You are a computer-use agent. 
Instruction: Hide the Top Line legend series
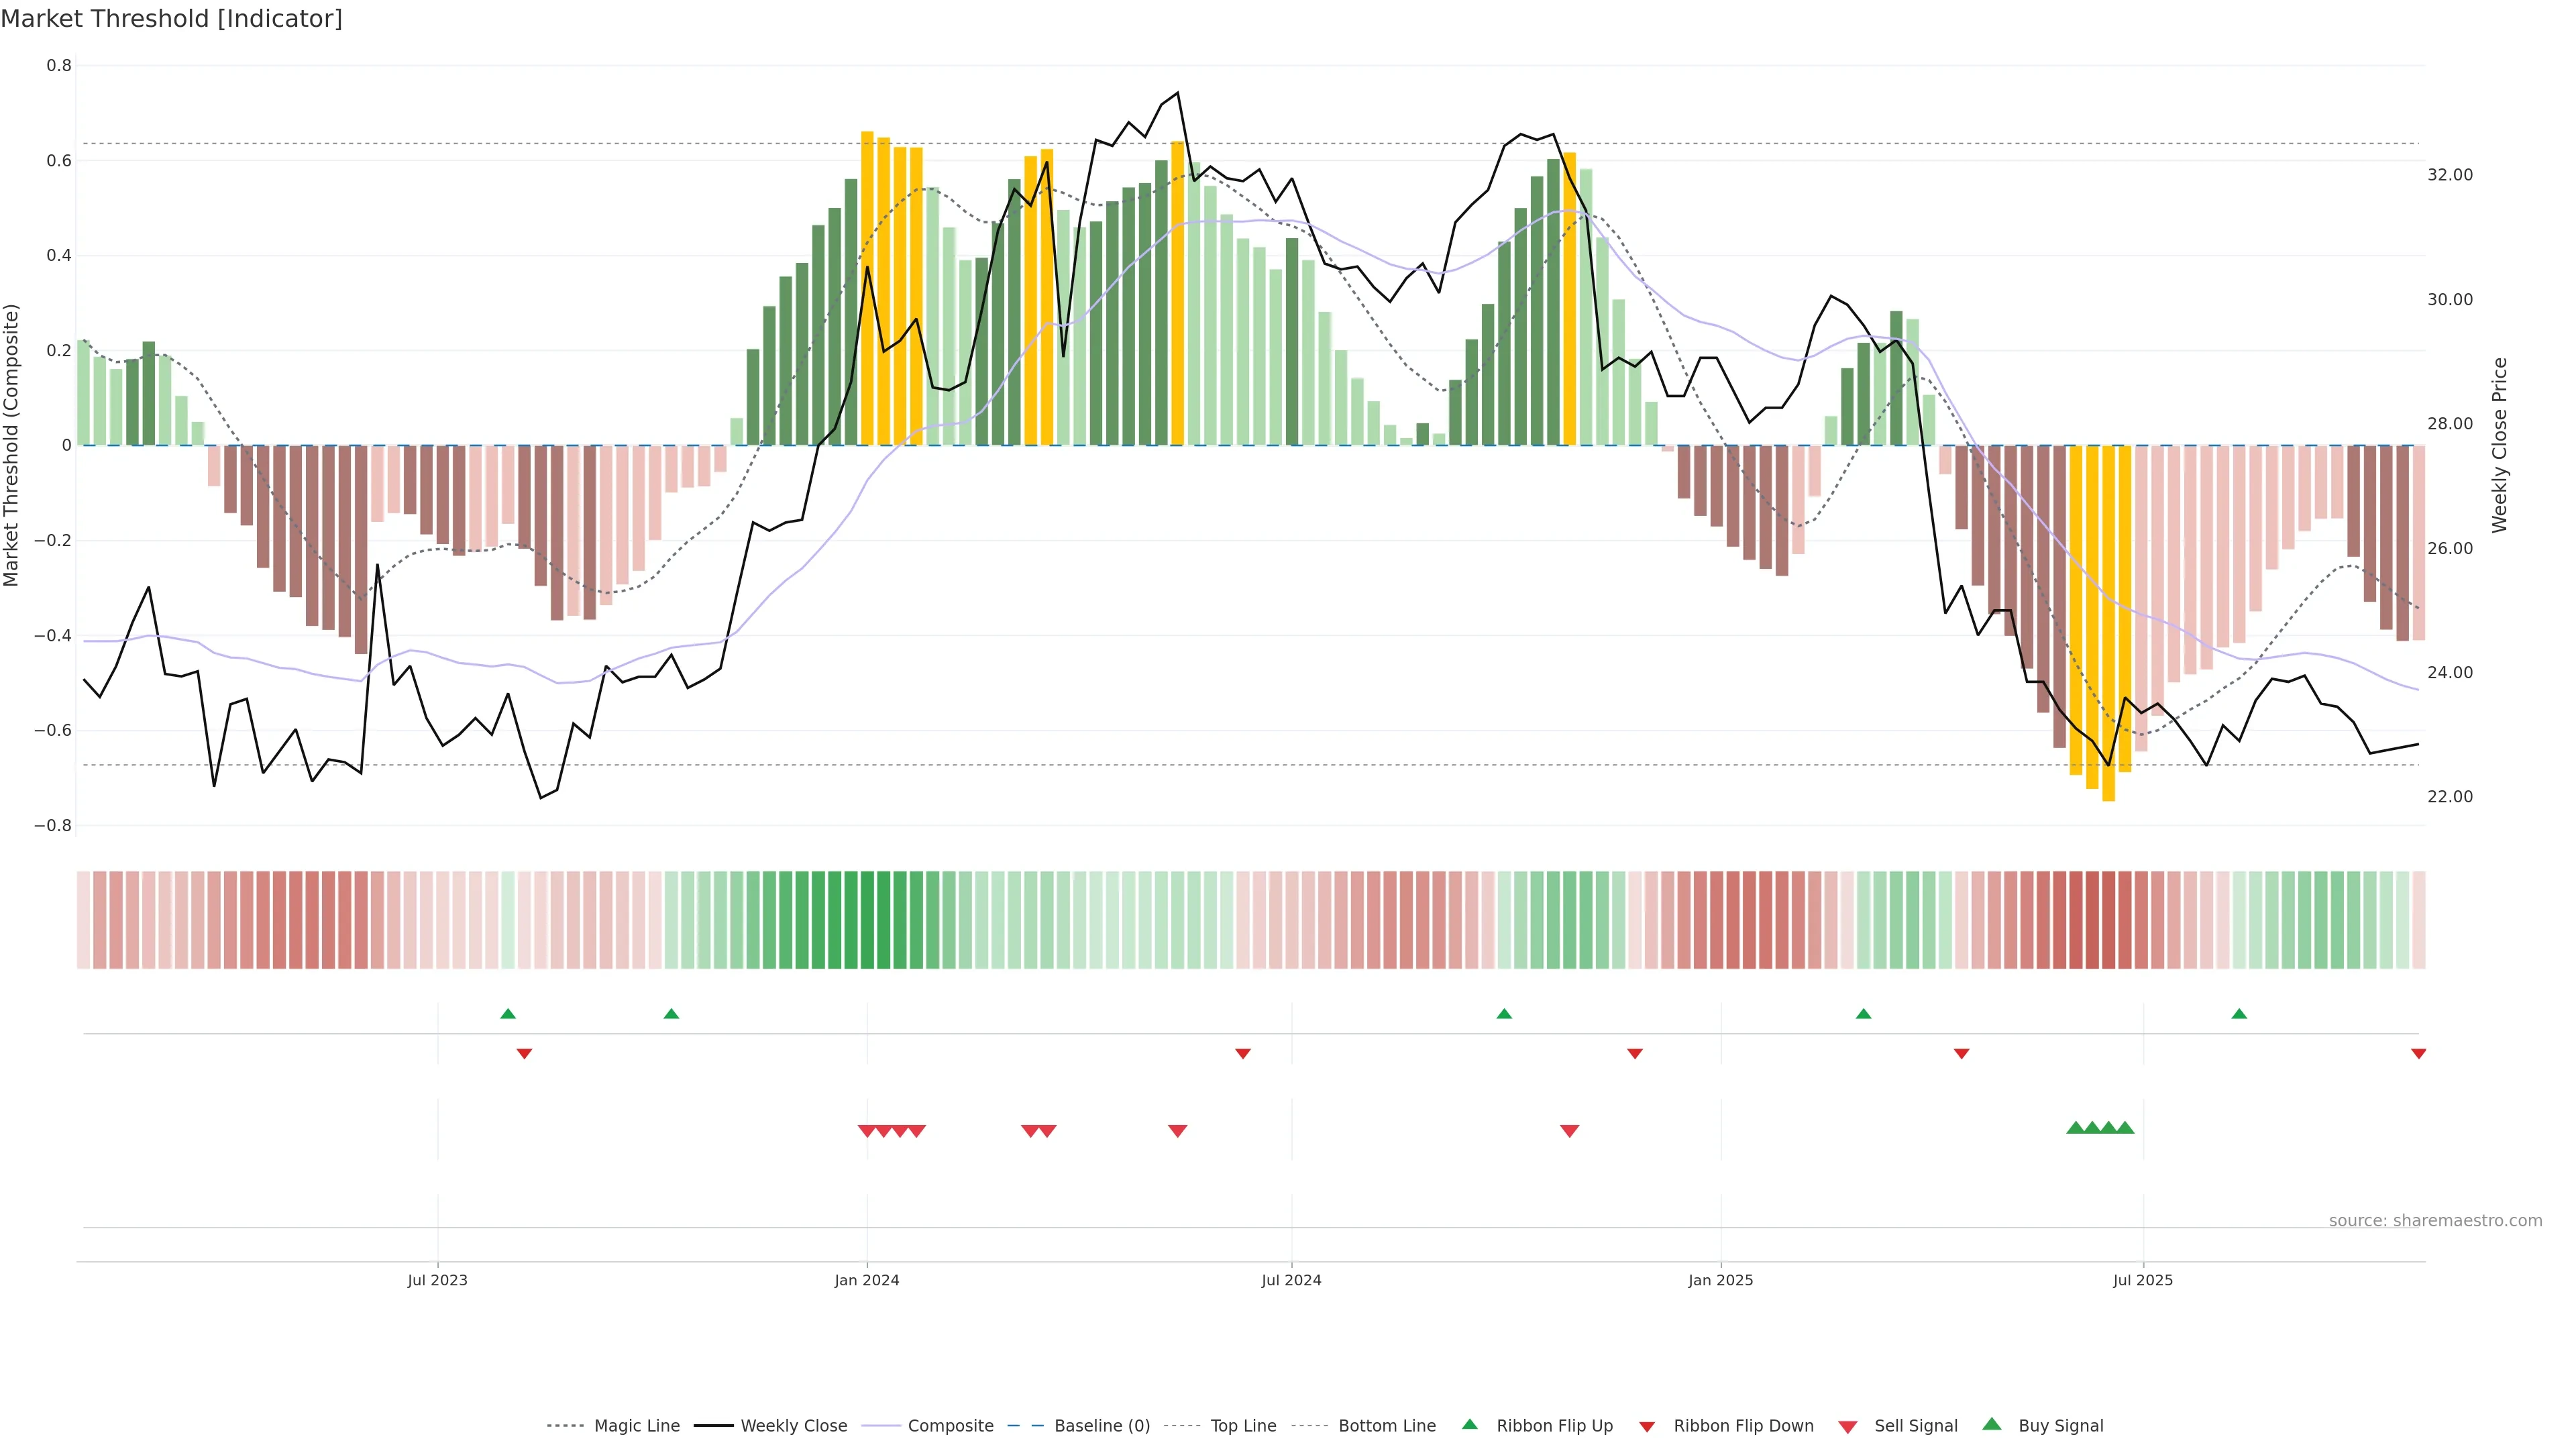1243,1426
